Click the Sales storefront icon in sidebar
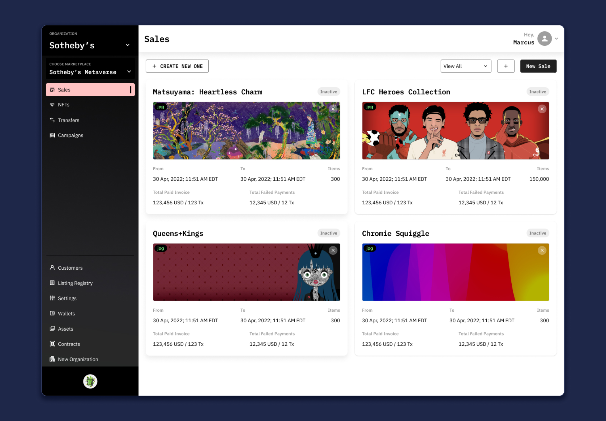Image resolution: width=606 pixels, height=421 pixels. [x=52, y=90]
